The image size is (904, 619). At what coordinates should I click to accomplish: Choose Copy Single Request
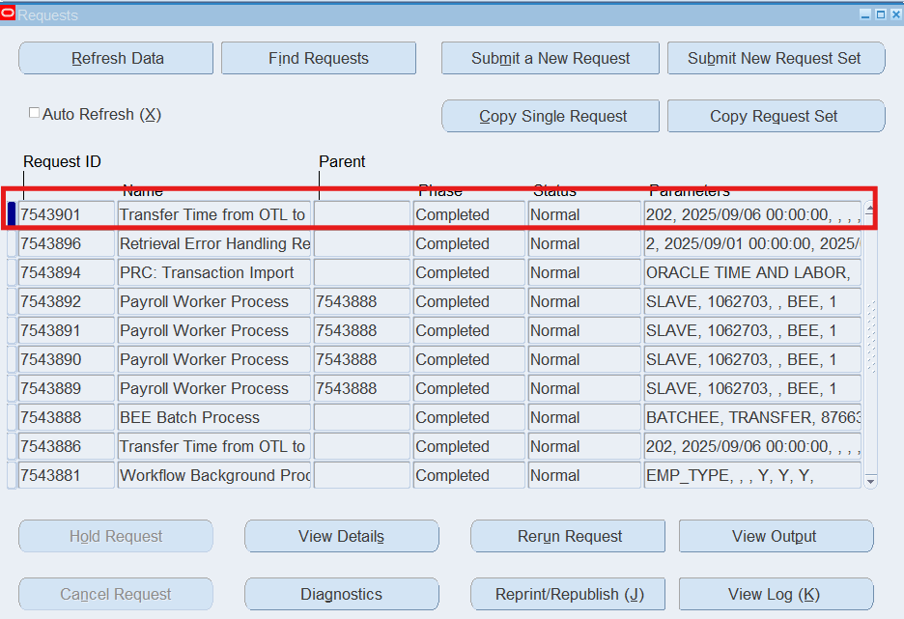551,116
